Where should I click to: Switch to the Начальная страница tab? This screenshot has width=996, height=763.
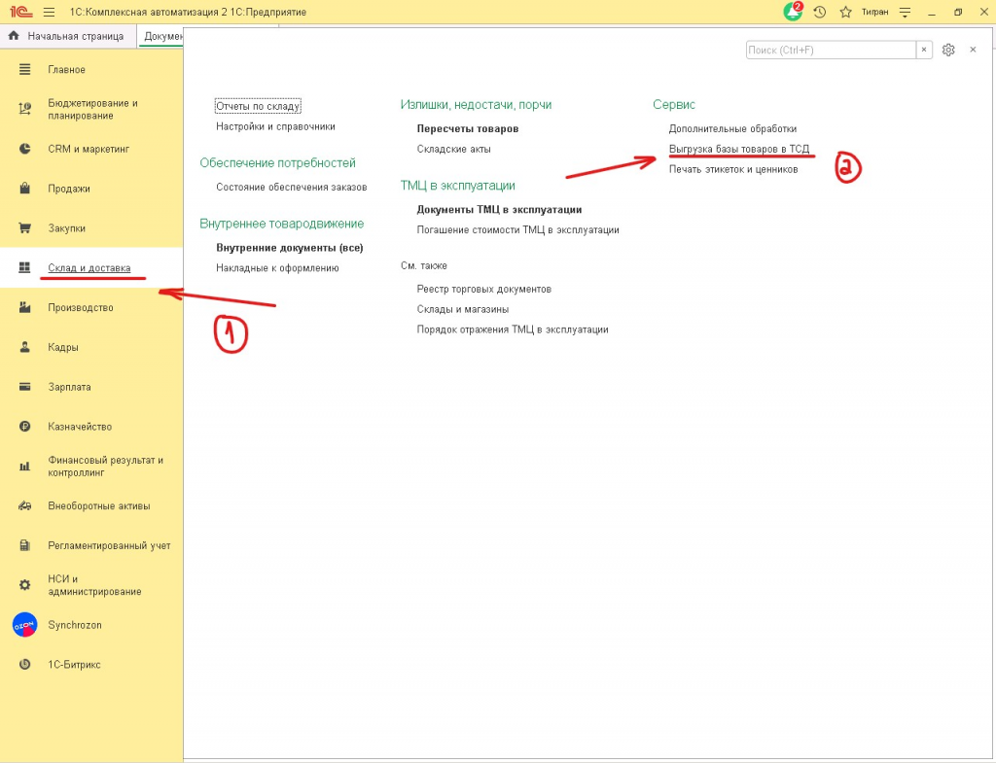[67, 36]
